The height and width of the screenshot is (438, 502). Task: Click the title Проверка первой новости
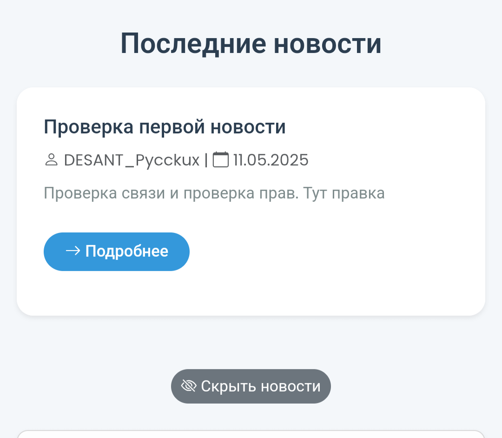tap(165, 127)
